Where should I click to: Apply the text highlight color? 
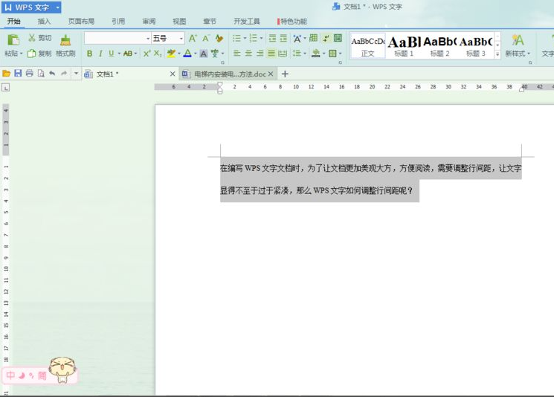(171, 54)
